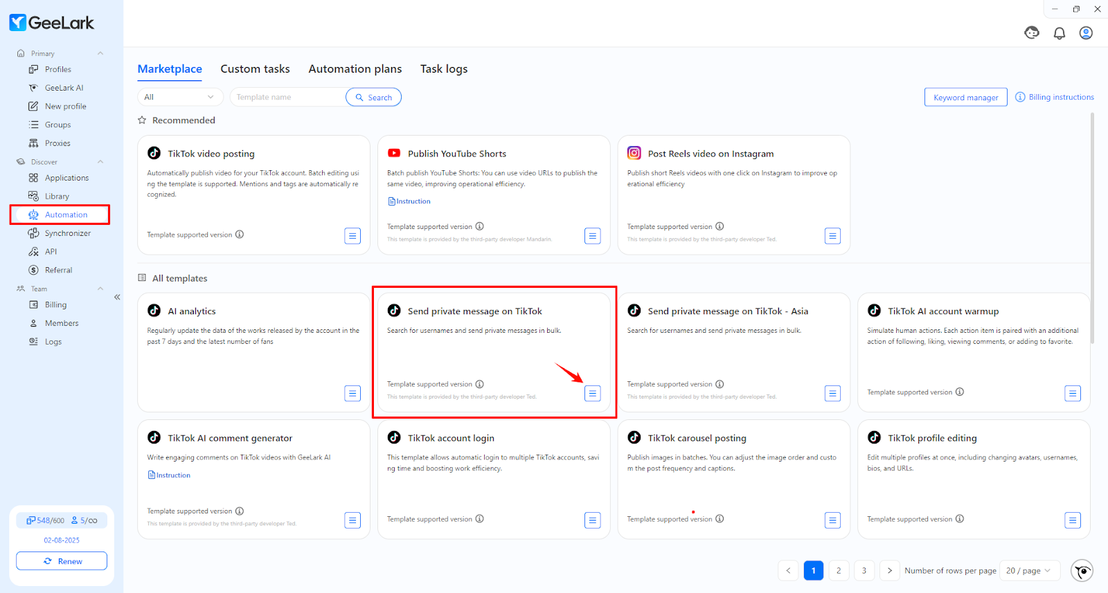Show info icon for Post Reels supported version
Image resolution: width=1108 pixels, height=593 pixels.
(720, 226)
